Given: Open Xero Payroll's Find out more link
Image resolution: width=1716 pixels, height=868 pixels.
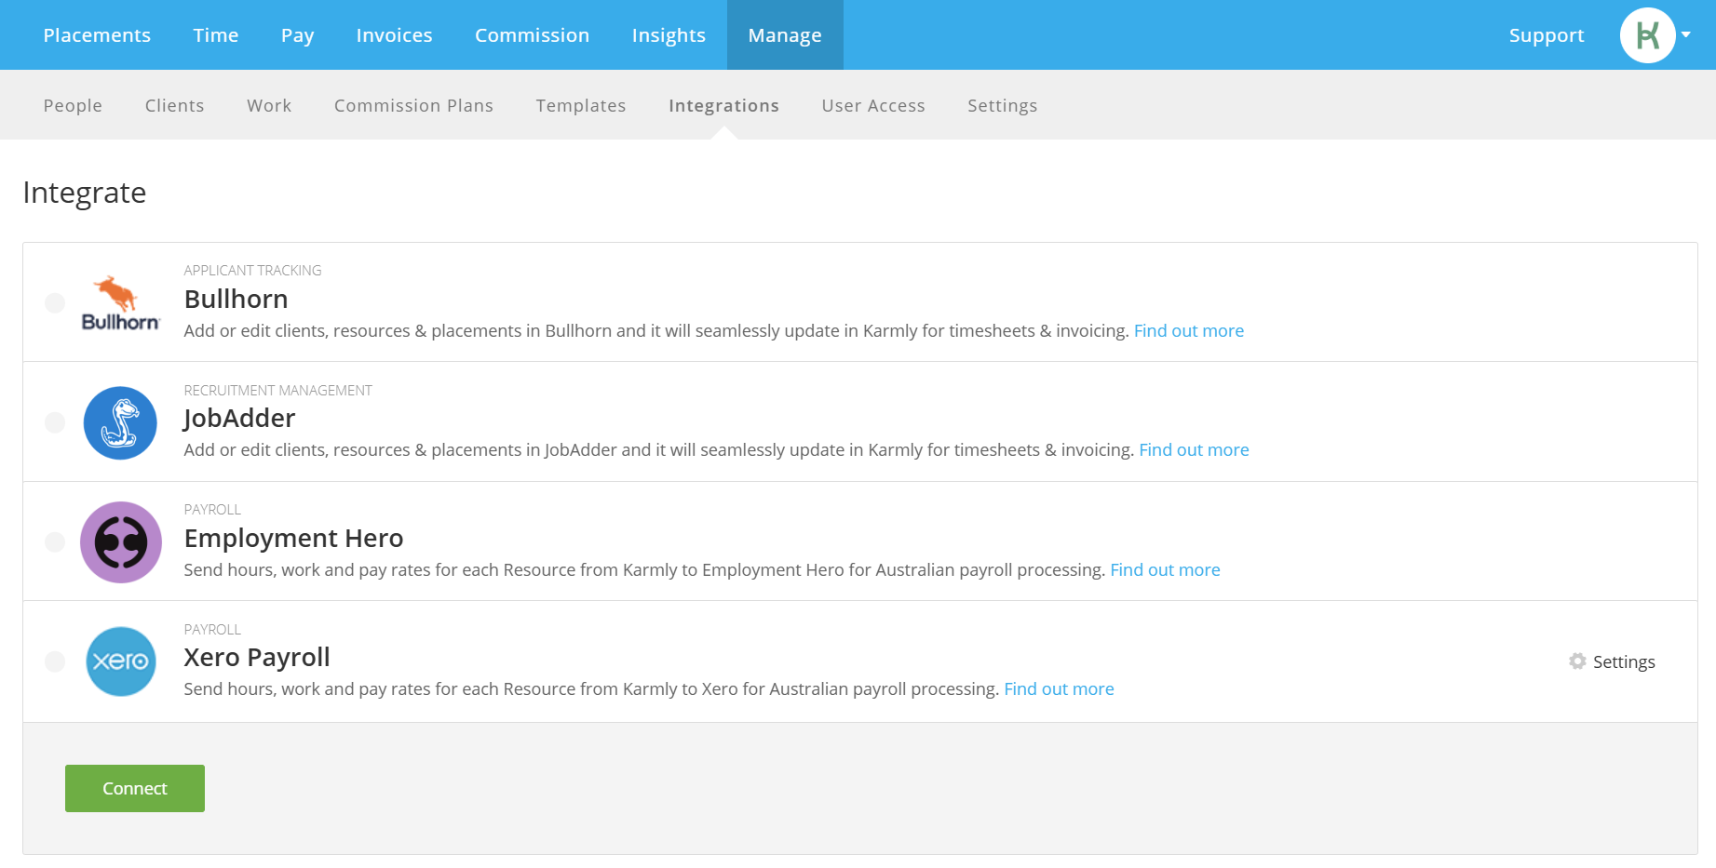Looking at the screenshot, I should click(x=1059, y=688).
